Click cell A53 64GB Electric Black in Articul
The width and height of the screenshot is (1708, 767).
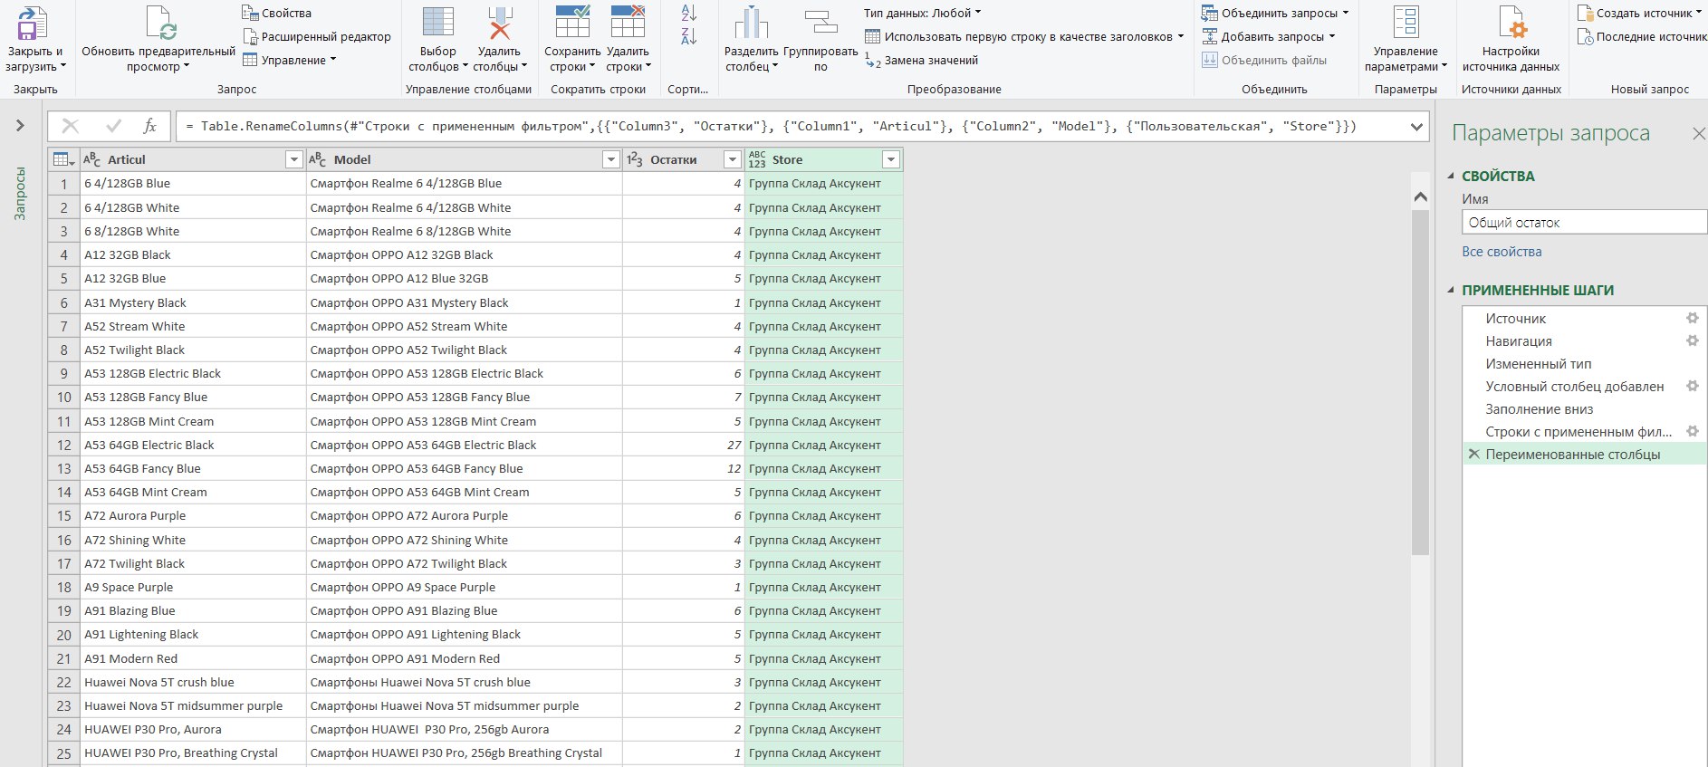click(x=193, y=445)
